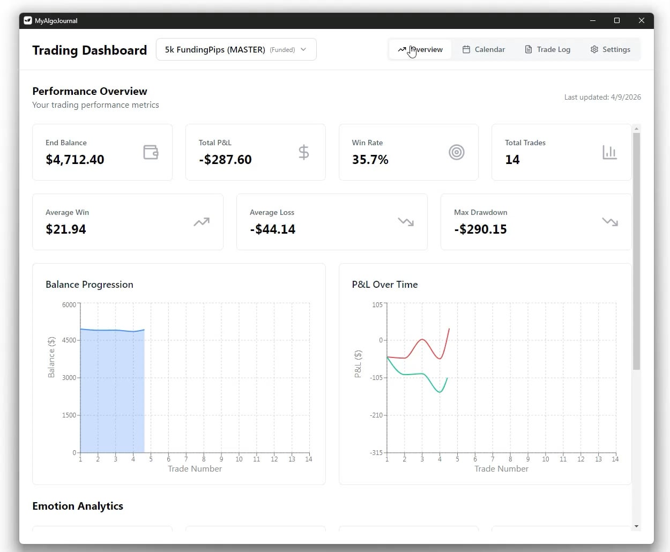Open the Settings tab
The image size is (670, 552).
[610, 49]
